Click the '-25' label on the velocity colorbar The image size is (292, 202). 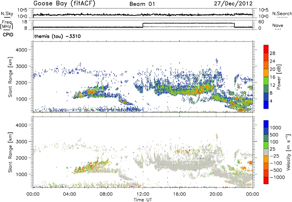(x=274, y=156)
